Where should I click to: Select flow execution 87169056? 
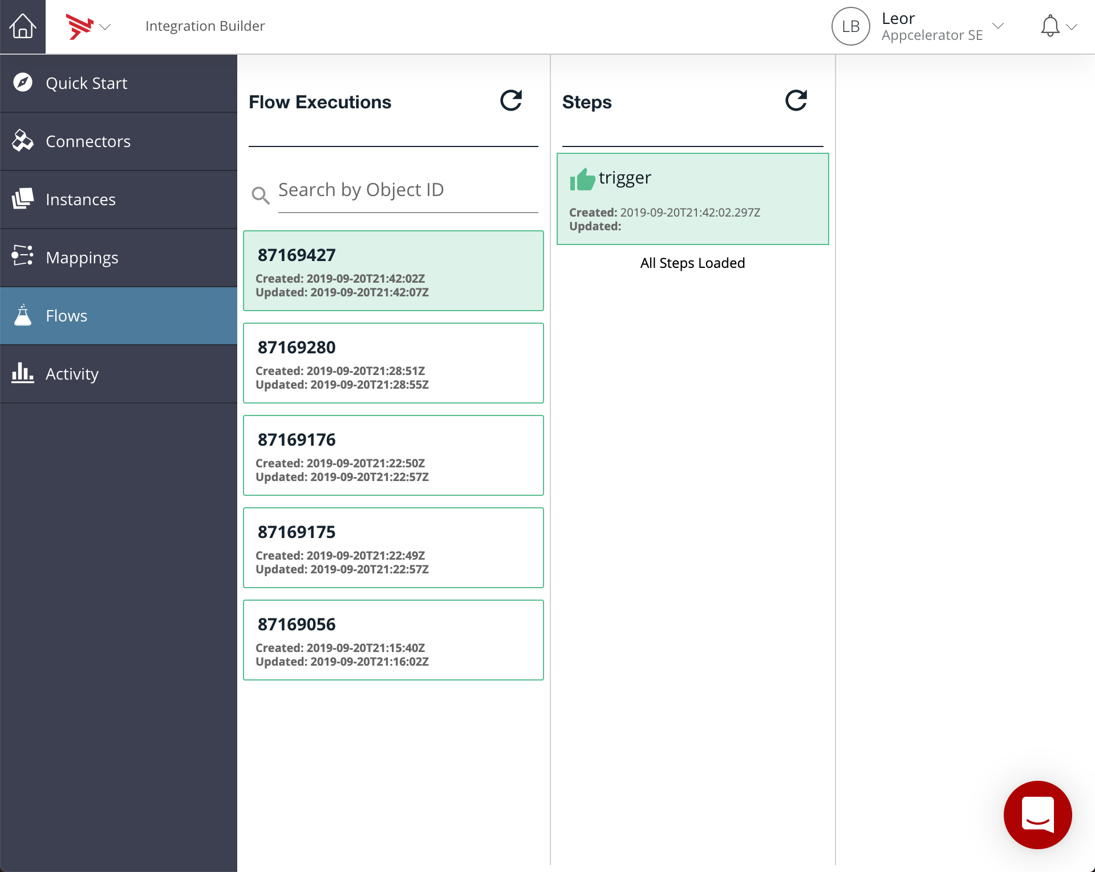394,640
